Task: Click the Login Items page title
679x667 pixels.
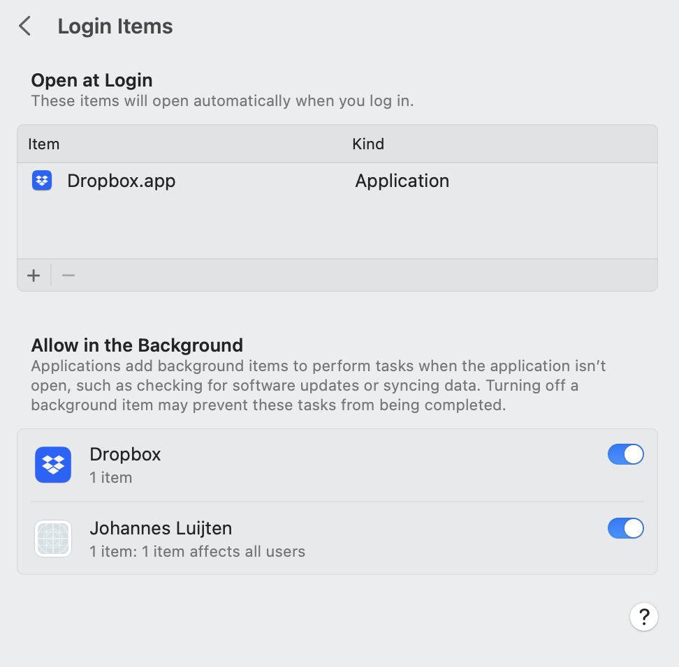Action: tap(115, 27)
